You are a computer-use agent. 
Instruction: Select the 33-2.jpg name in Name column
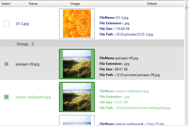click(22, 24)
